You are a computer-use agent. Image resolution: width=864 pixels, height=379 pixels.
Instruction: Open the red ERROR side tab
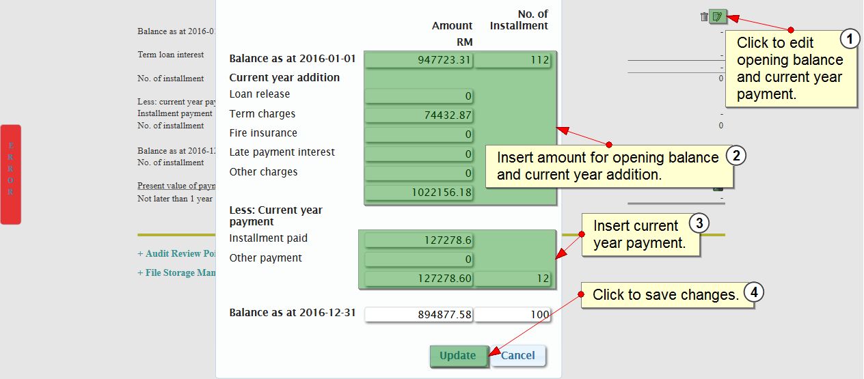click(11, 174)
